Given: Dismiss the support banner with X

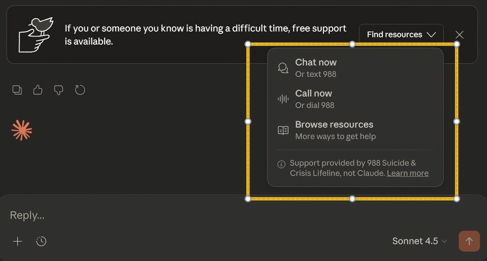Looking at the screenshot, I should pos(459,35).
